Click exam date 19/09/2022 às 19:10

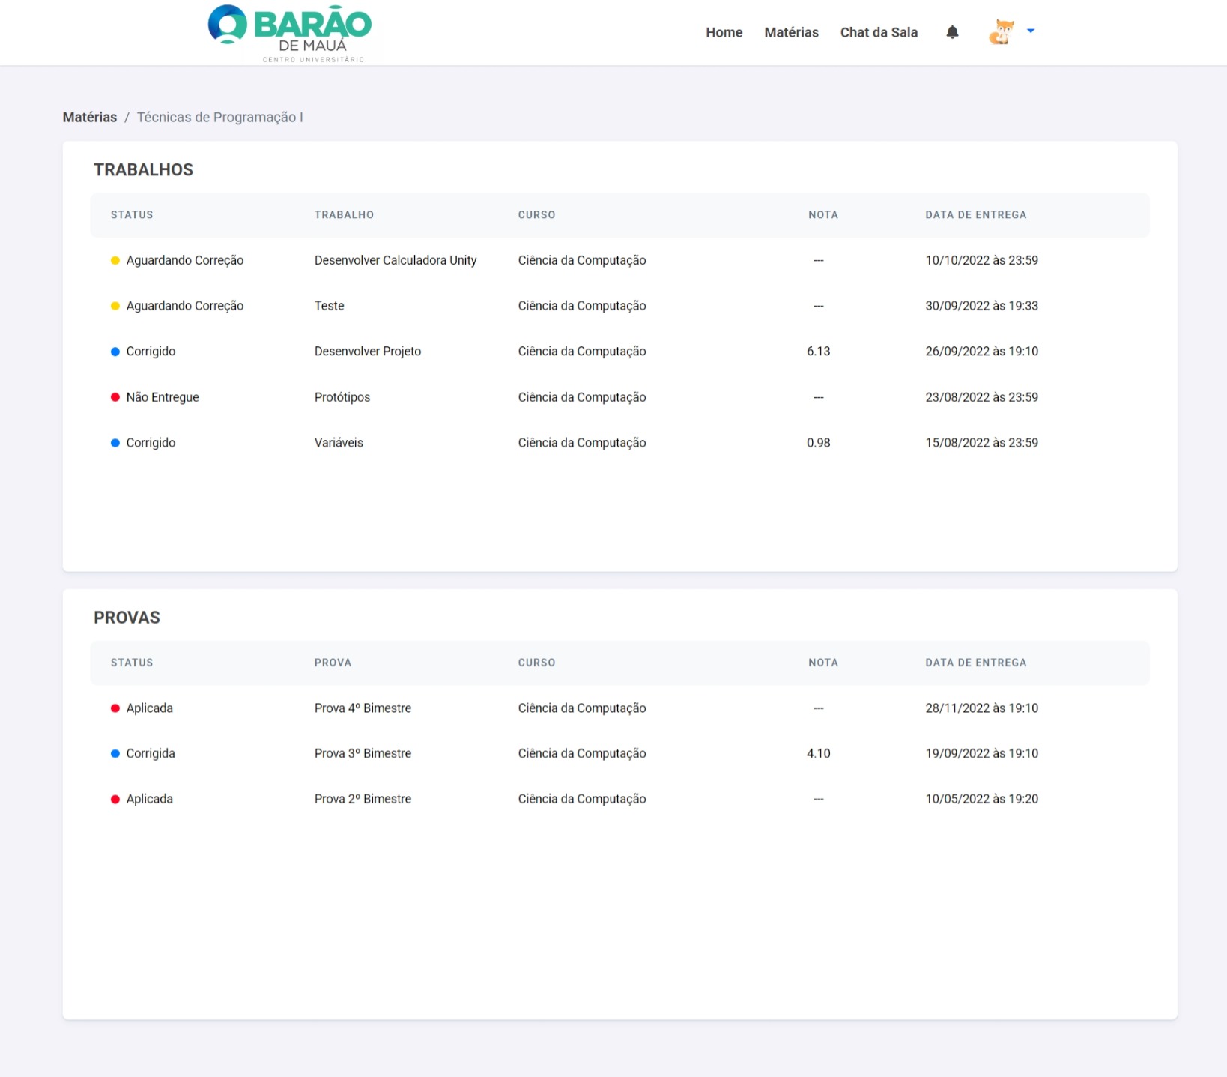[981, 753]
